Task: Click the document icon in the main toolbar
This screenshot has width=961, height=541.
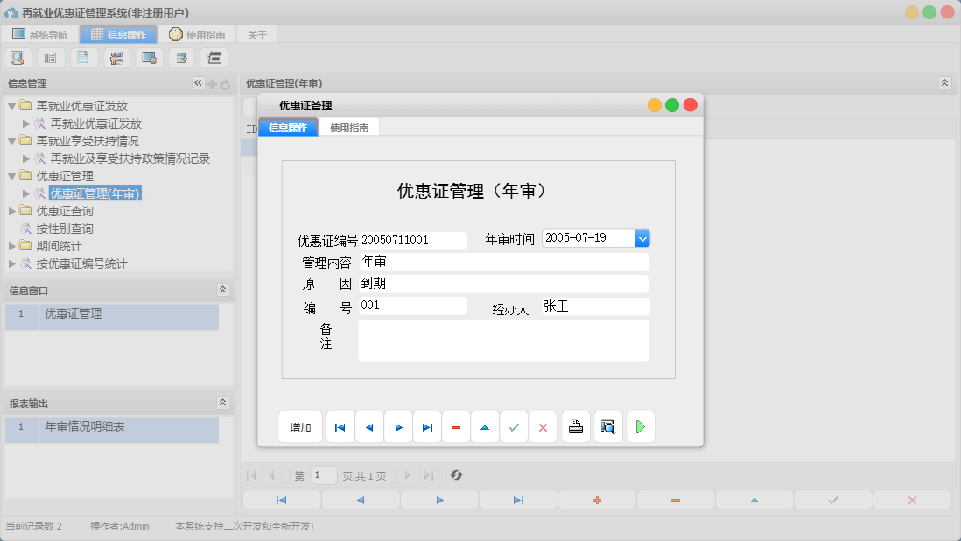Action: point(83,57)
